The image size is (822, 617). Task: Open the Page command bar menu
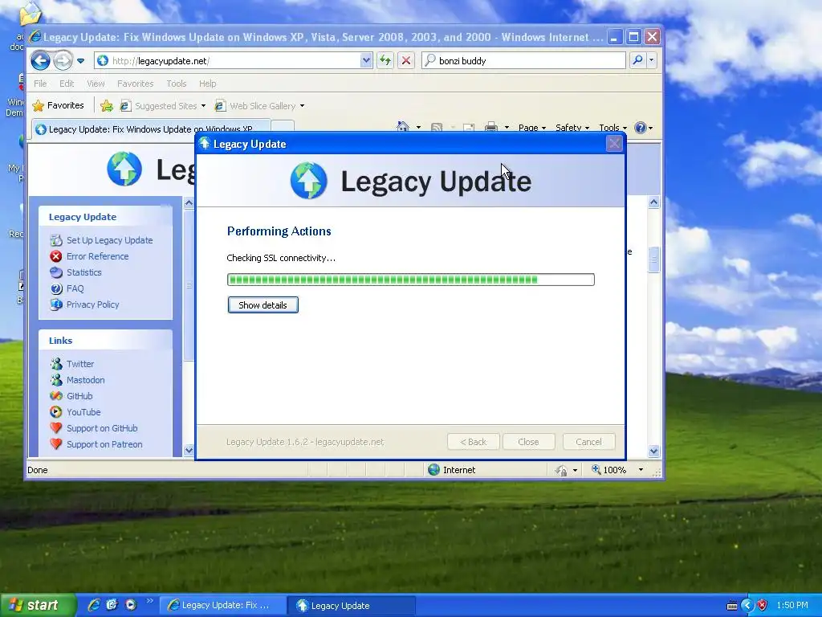532,128
